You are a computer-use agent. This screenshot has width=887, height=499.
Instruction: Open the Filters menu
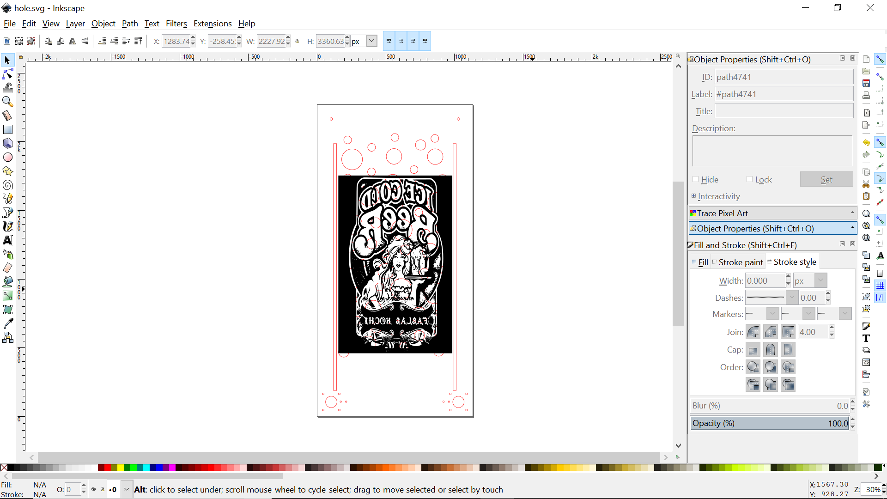pyautogui.click(x=176, y=24)
